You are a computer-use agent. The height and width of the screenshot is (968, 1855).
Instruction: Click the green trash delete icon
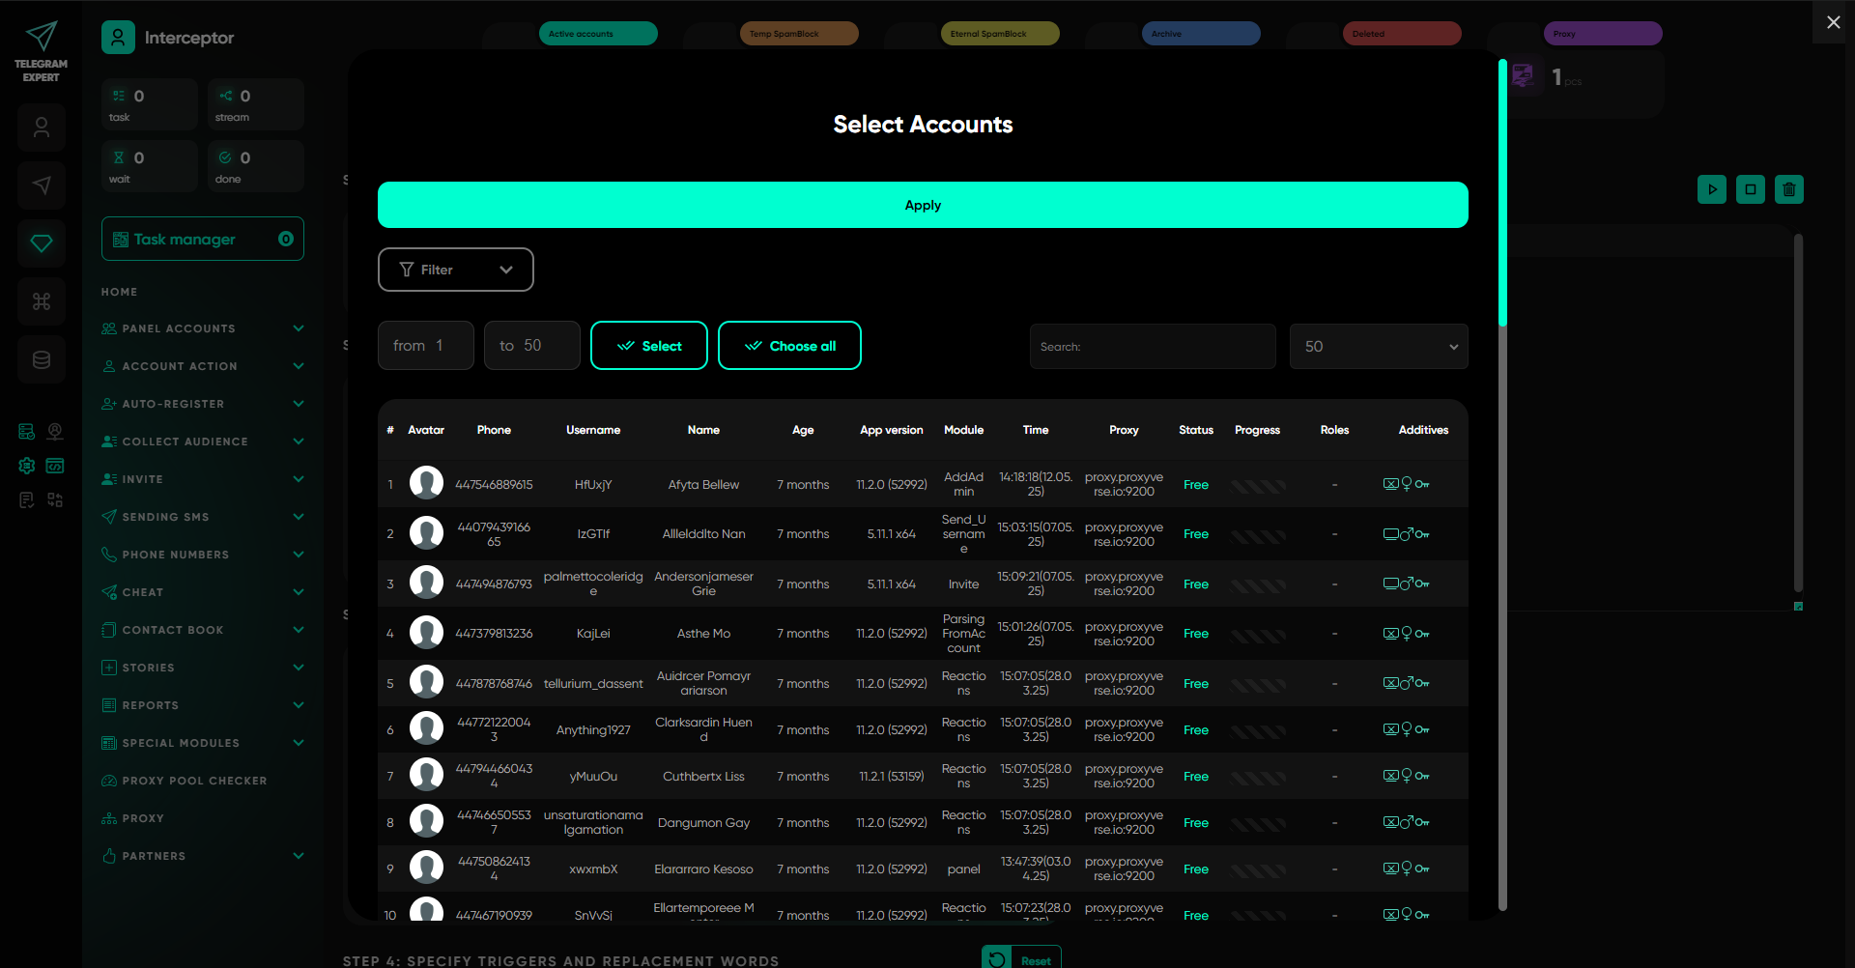[x=1788, y=189]
